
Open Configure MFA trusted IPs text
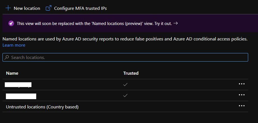pos(80,8)
